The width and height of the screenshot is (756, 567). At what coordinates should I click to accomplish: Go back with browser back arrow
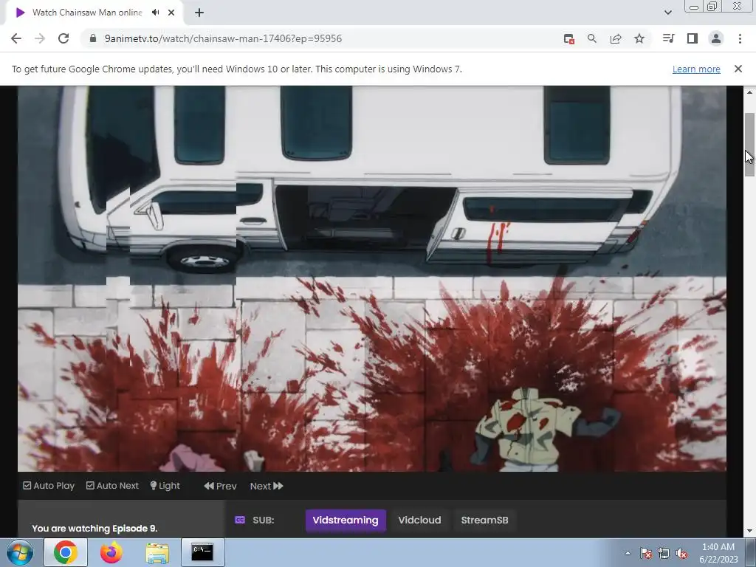click(16, 38)
